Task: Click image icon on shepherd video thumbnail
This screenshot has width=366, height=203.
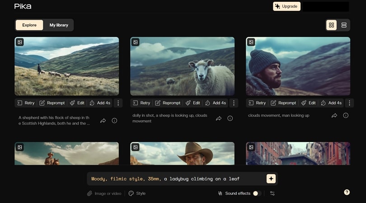Action: [x=20, y=42]
